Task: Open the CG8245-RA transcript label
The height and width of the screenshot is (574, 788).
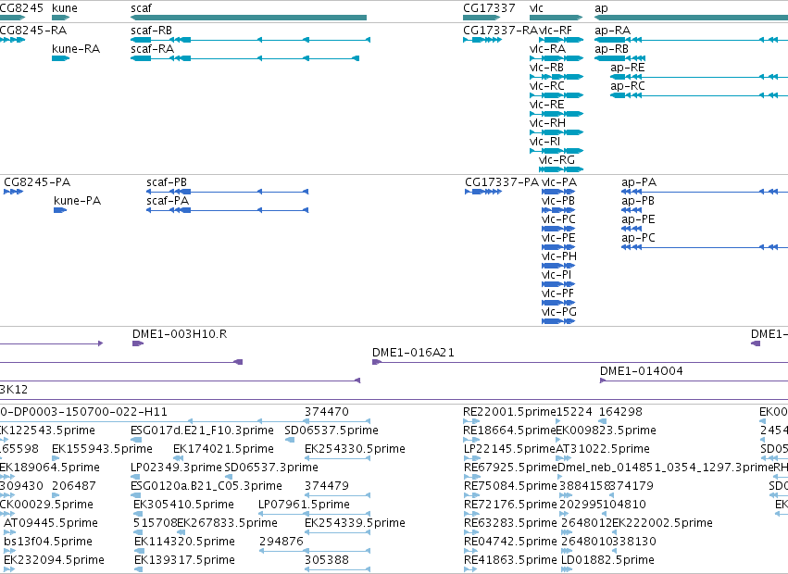Action: click(33, 31)
